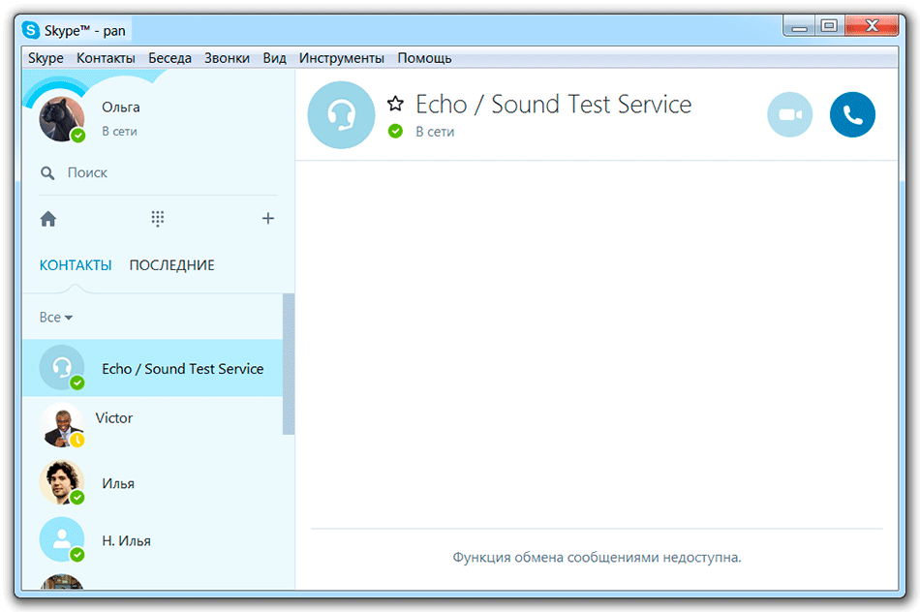
Task: Click the Echo headset avatar in header
Action: coord(341,115)
